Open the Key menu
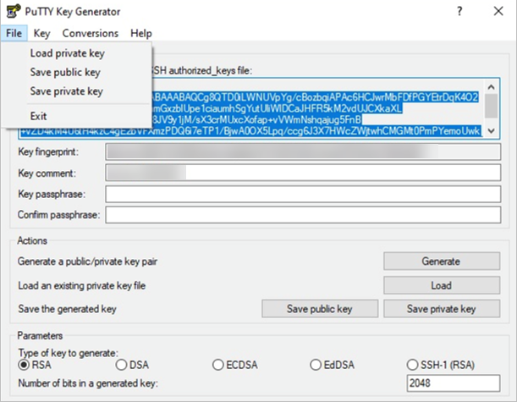The height and width of the screenshot is (402, 517). click(41, 33)
